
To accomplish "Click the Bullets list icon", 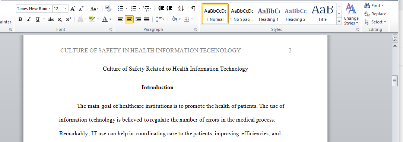I will click(x=121, y=9).
